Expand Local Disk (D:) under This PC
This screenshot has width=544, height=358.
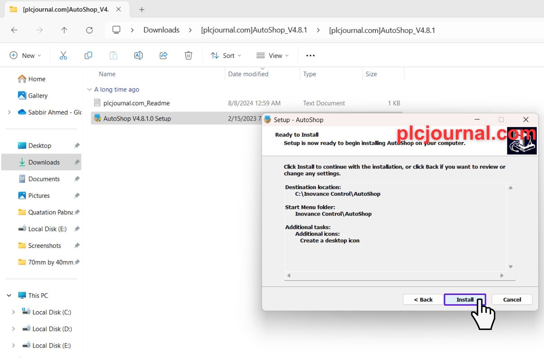pyautogui.click(x=13, y=329)
